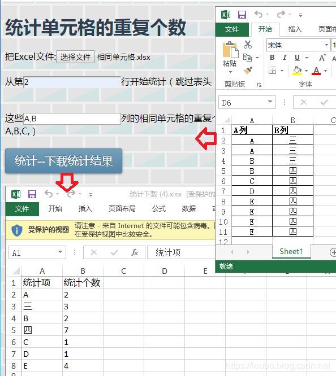Image resolution: width=336 pixels, height=376 pixels.
Task: Open the Quick Access customize arrow in the upper-right Excel
Action: (x=300, y=15)
